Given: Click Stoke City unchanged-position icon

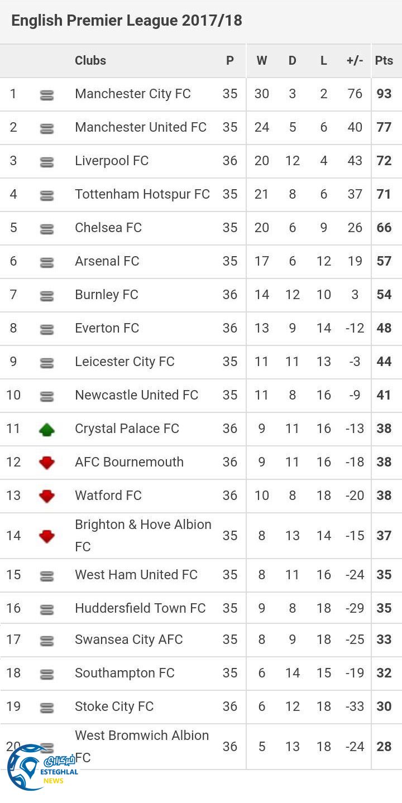Looking at the screenshot, I should click(x=47, y=708).
